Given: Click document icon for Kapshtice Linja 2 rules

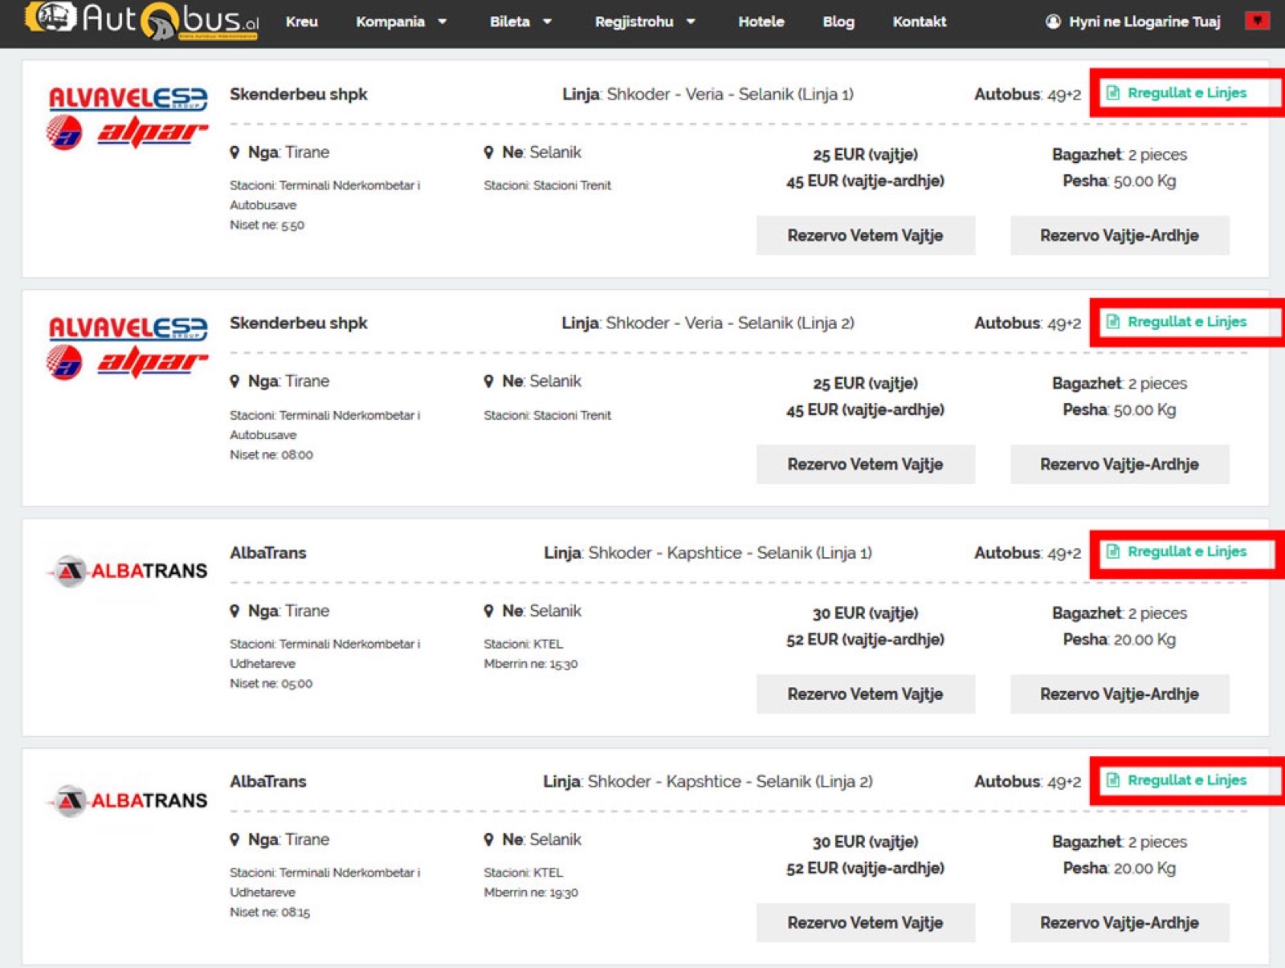Looking at the screenshot, I should click(x=1113, y=780).
